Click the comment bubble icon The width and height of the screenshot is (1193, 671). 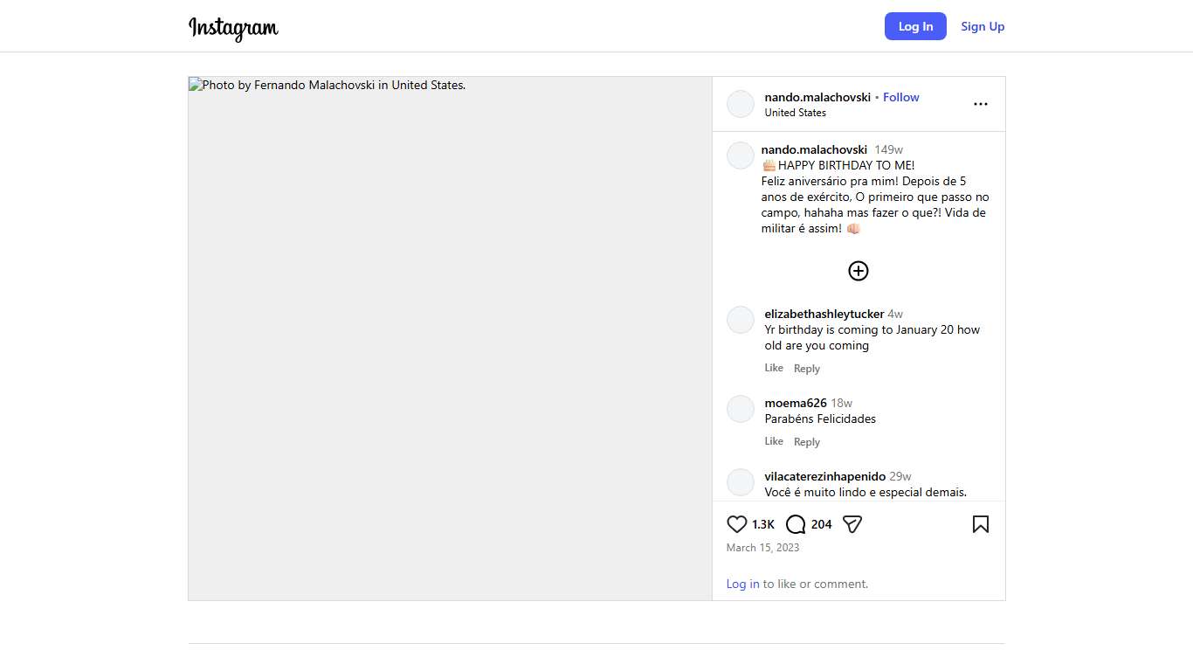[796, 524]
